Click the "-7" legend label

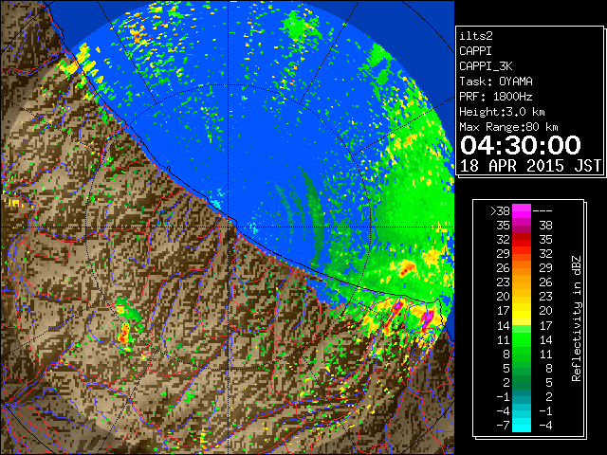[x=503, y=425]
